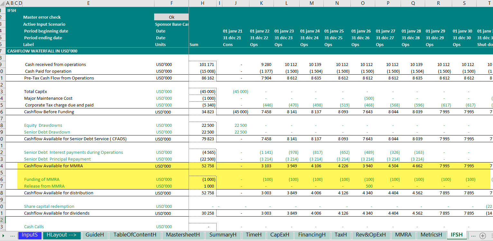Select column F header
Screen dimensions: 493x241
172,3
